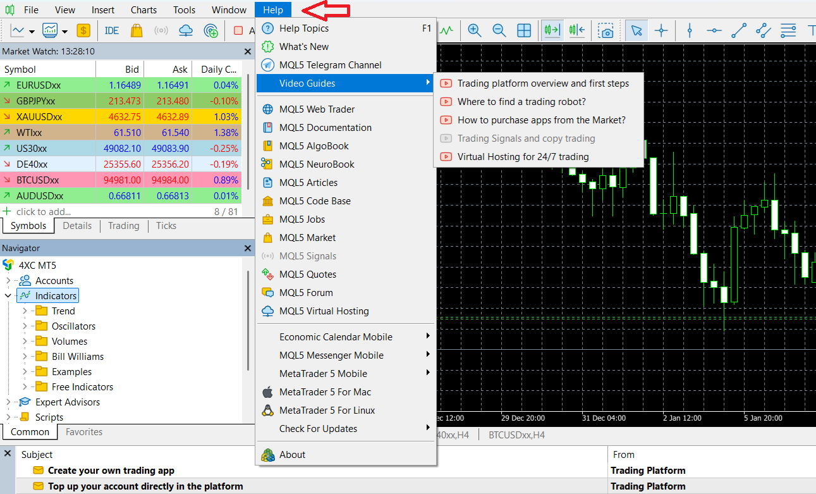Toggle chart shift from right border

point(576,30)
